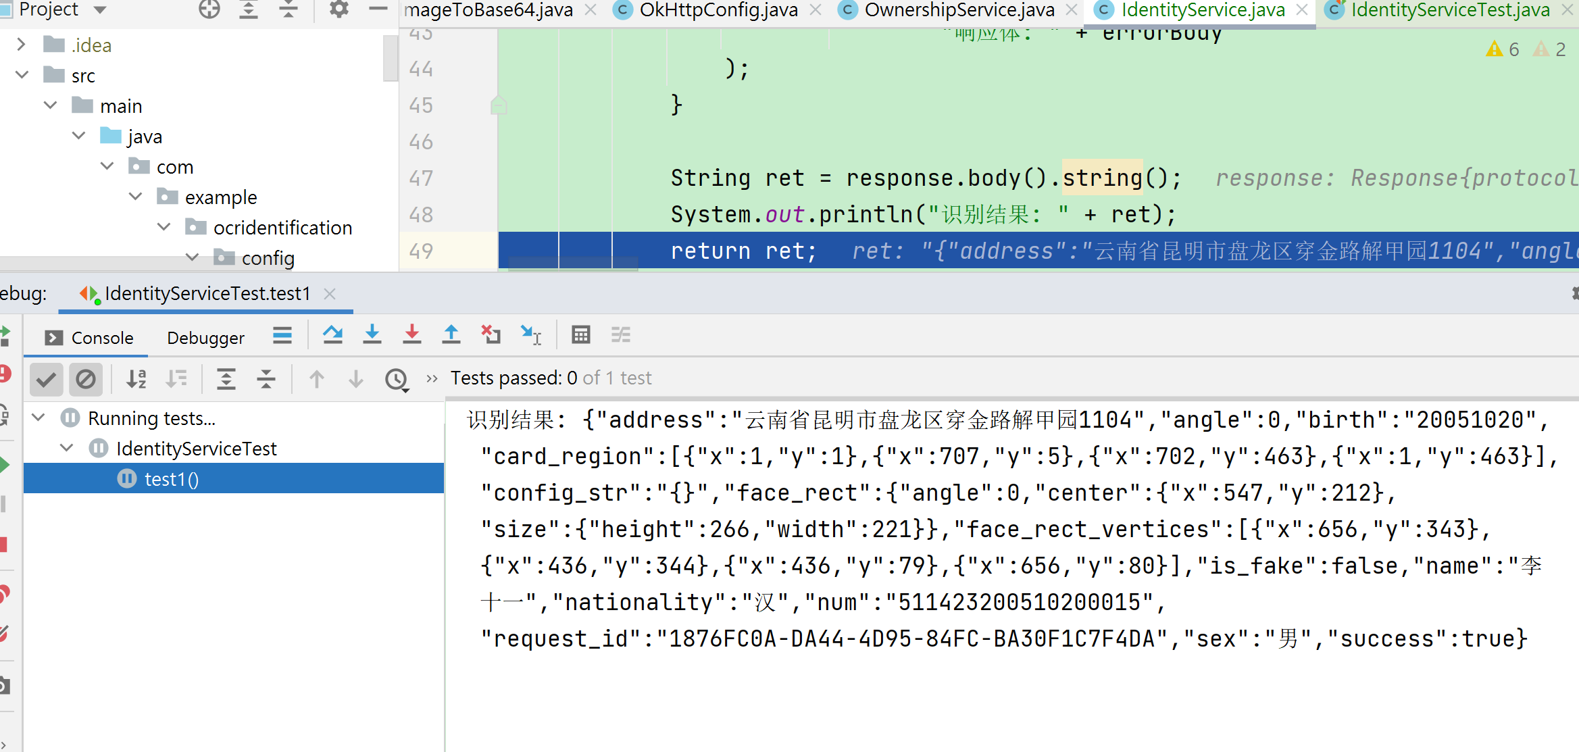The height and width of the screenshot is (752, 1579).
Task: Click the Step Over debugger icon
Action: pos(332,334)
